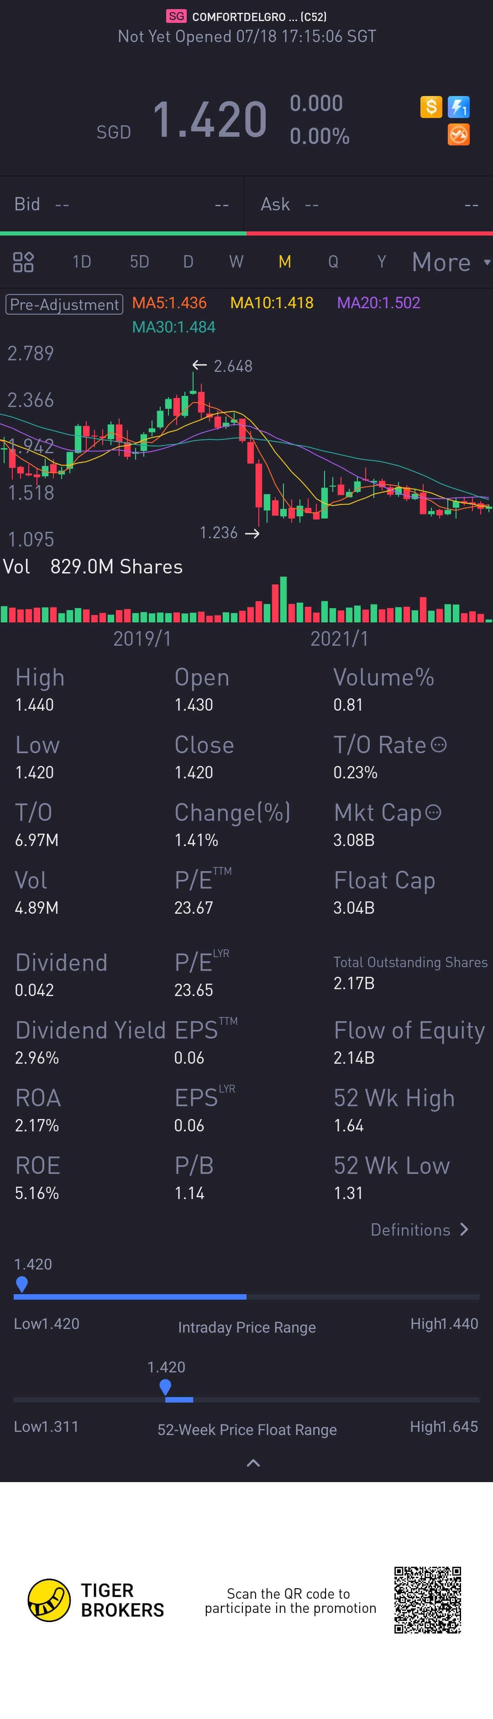This screenshot has width=493, height=1719.
Task: Tap the tallest volume bar in chart
Action: 284,599
